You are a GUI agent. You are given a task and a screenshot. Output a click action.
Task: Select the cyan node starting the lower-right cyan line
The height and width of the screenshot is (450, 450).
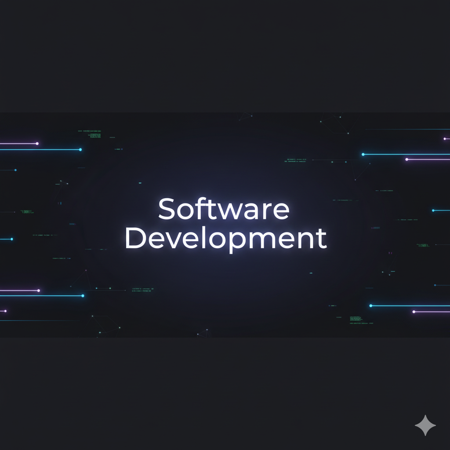point(370,305)
